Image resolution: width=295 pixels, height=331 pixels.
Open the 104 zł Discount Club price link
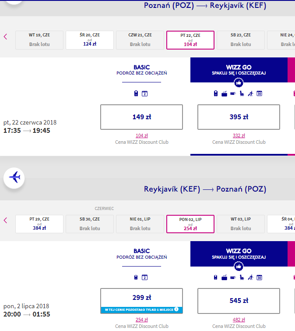pyautogui.click(x=142, y=135)
